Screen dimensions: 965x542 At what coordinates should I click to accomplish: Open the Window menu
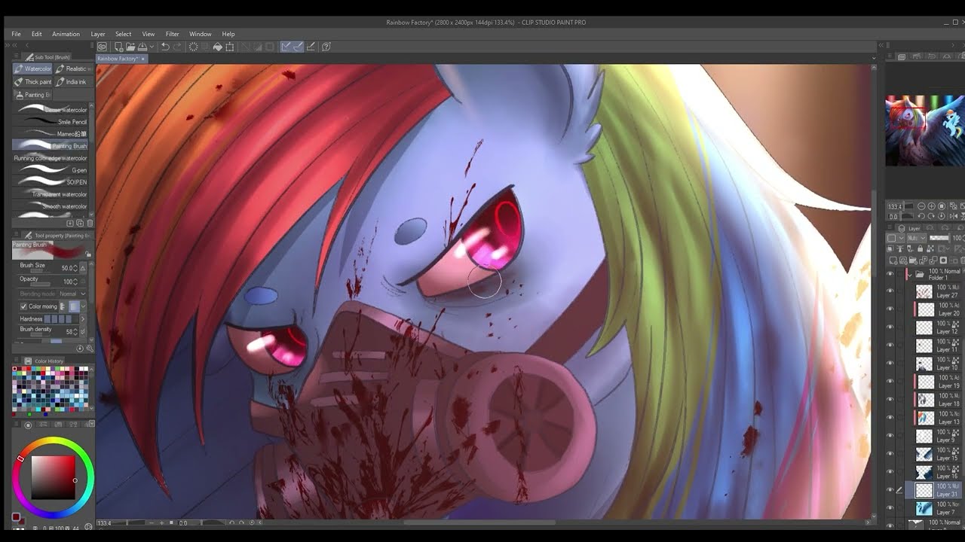(201, 34)
